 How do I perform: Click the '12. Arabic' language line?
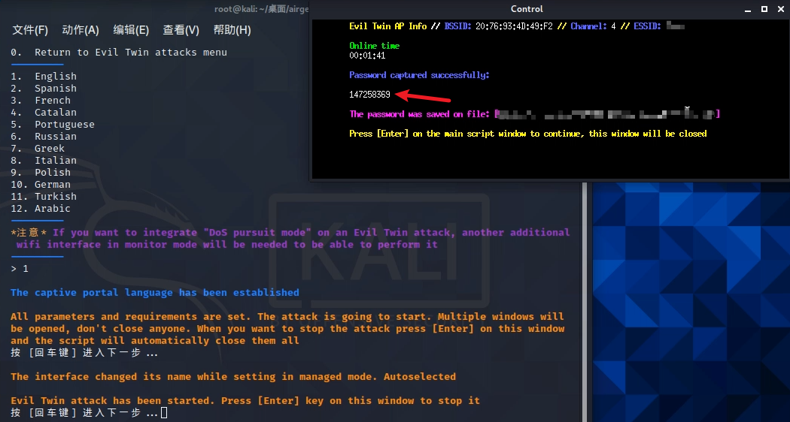[x=41, y=209]
